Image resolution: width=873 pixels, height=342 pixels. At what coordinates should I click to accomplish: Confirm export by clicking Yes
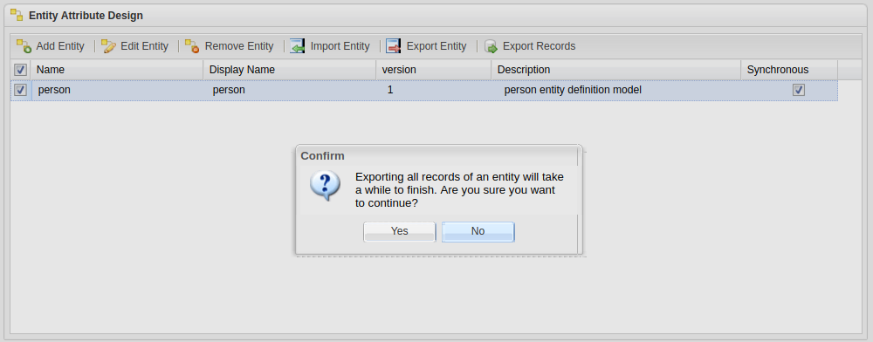[400, 231]
